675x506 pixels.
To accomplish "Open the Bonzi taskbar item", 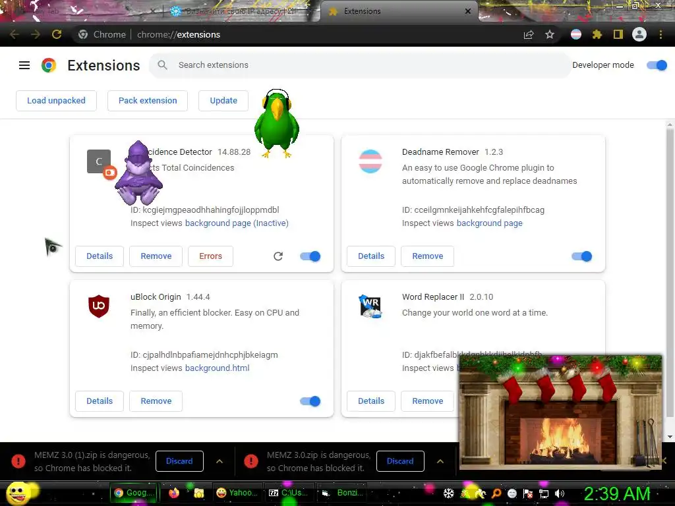I will tap(342, 493).
